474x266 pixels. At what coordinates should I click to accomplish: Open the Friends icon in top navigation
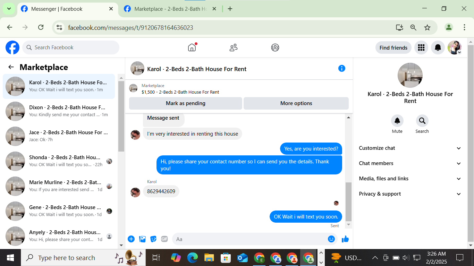coord(234,48)
